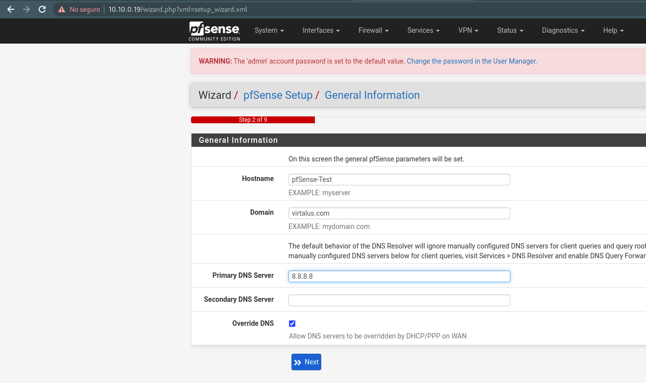Open the Firewall dropdown menu

(x=373, y=30)
